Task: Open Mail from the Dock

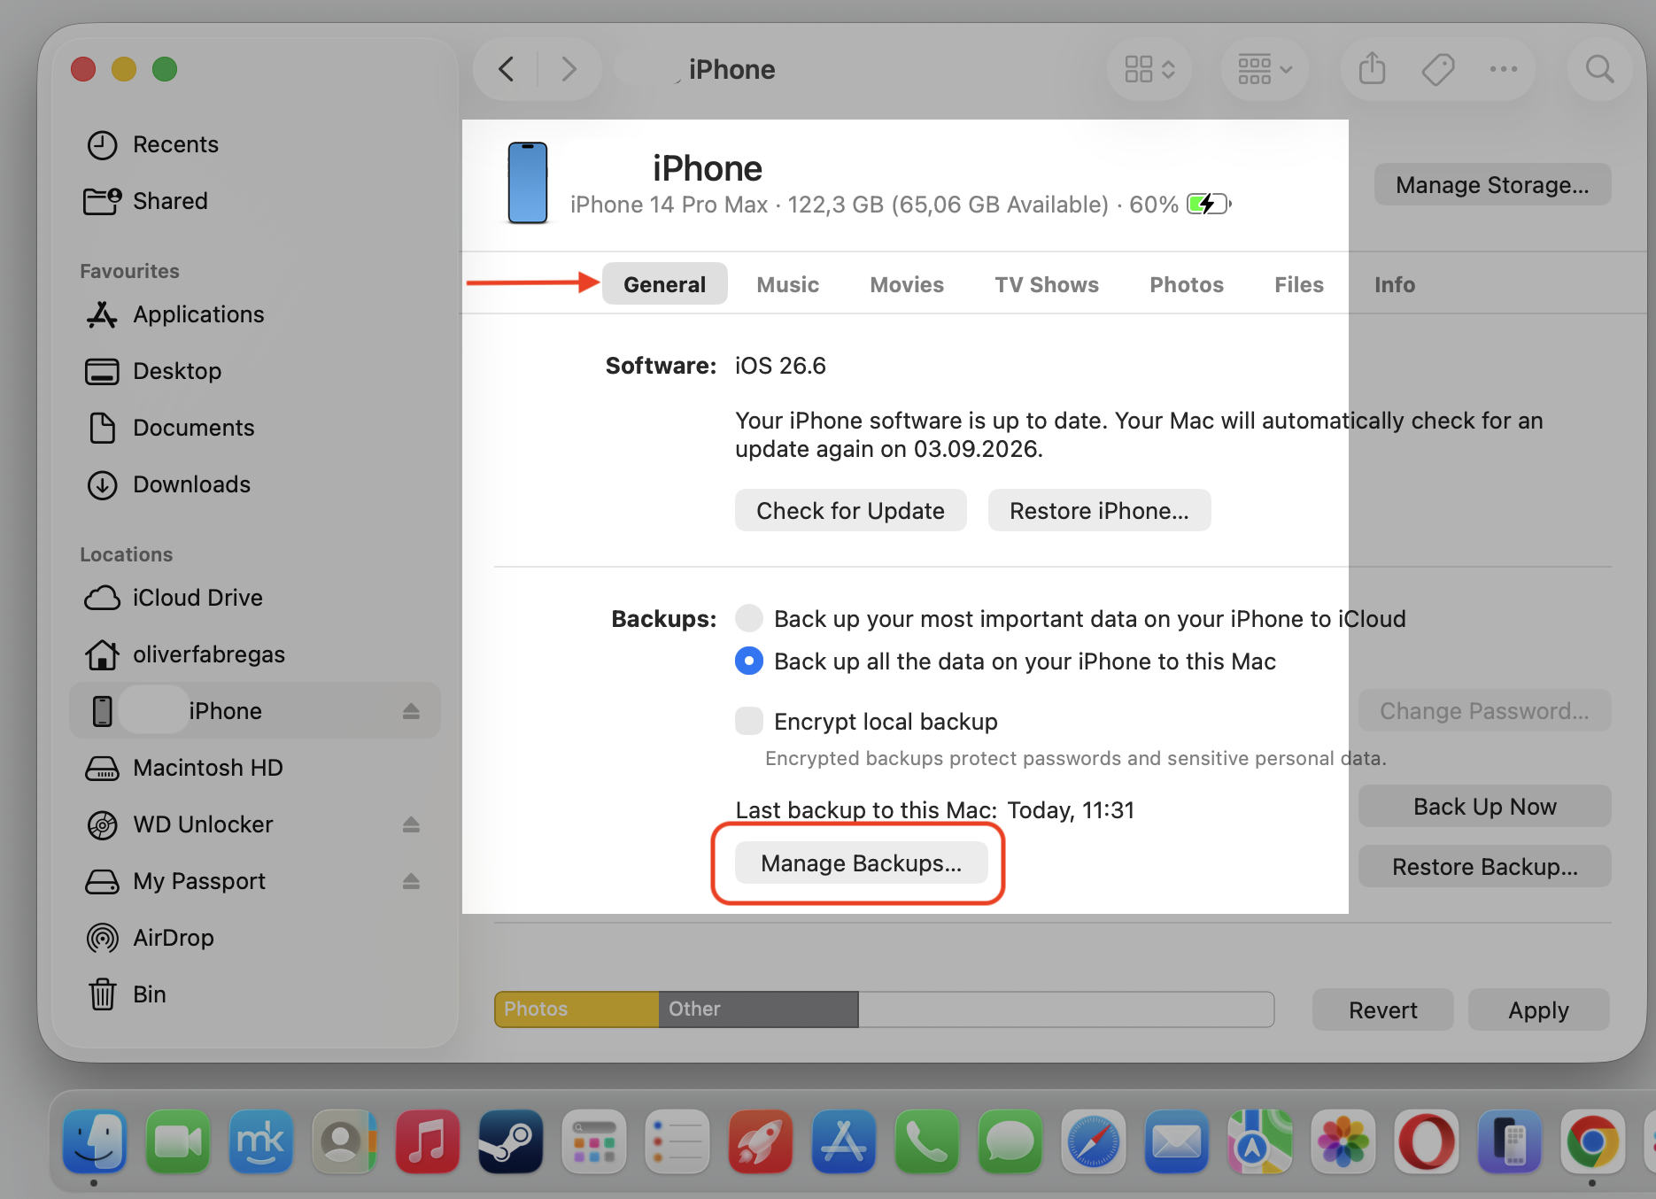Action: click(1177, 1141)
